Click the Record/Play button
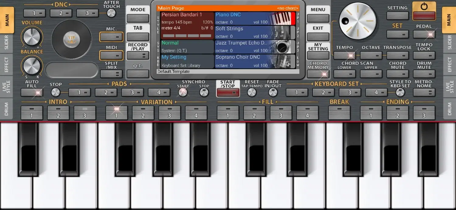456x210 pixels. [138, 56]
